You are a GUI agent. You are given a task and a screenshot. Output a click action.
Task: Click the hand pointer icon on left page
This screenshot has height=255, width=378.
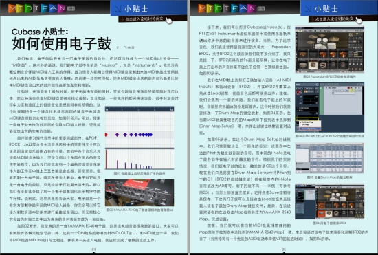(x=169, y=21)
